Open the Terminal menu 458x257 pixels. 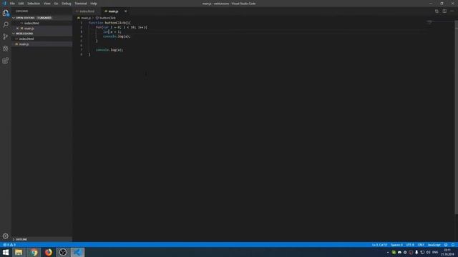point(81,4)
